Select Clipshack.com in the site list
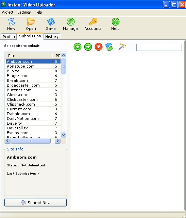 (33, 104)
